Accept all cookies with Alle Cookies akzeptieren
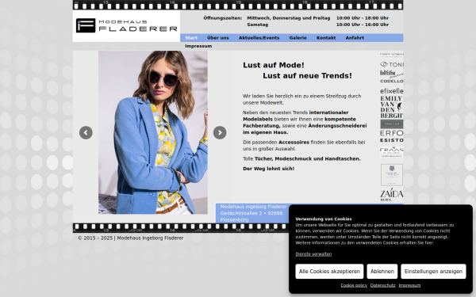476x297 pixels. click(x=329, y=271)
